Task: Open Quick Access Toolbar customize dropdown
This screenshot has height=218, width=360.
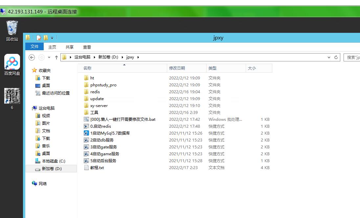Action: click(52, 38)
